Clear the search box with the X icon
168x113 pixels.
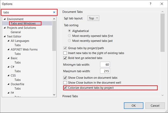coord(54,13)
